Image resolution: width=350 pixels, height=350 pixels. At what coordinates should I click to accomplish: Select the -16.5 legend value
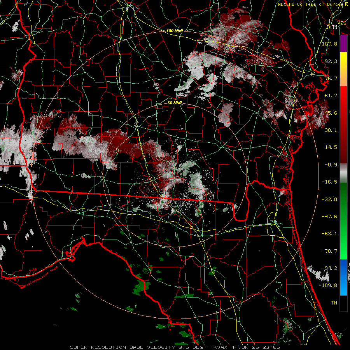tap(329, 182)
